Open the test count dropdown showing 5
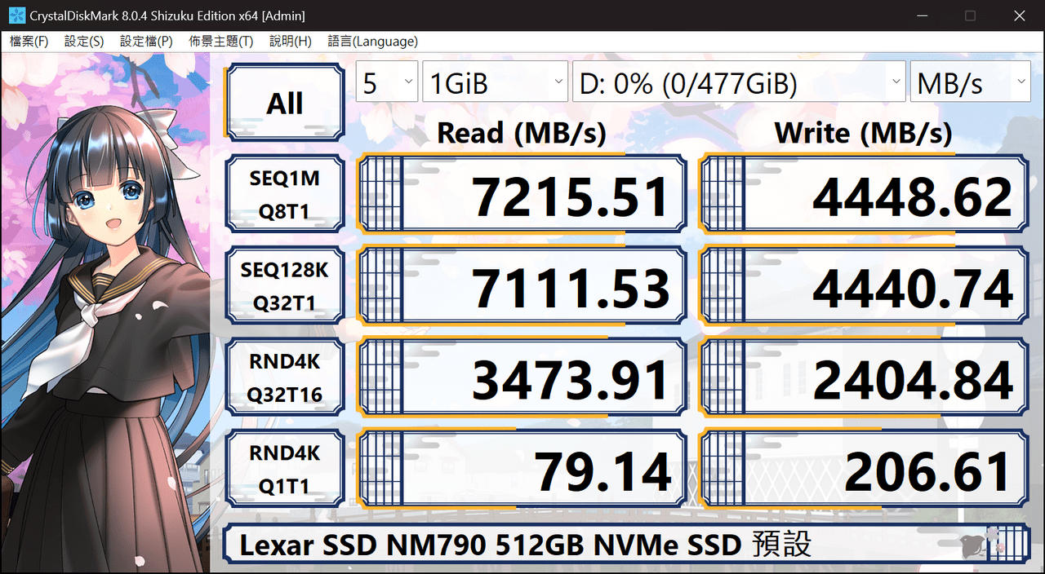The width and height of the screenshot is (1045, 574). [387, 82]
